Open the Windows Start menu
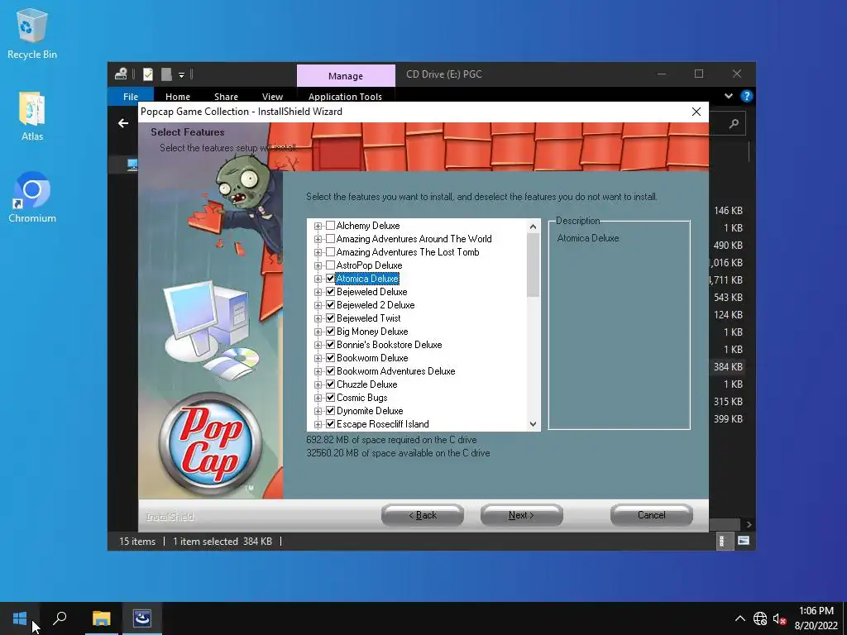Screen dimensions: 847x635 20,618
